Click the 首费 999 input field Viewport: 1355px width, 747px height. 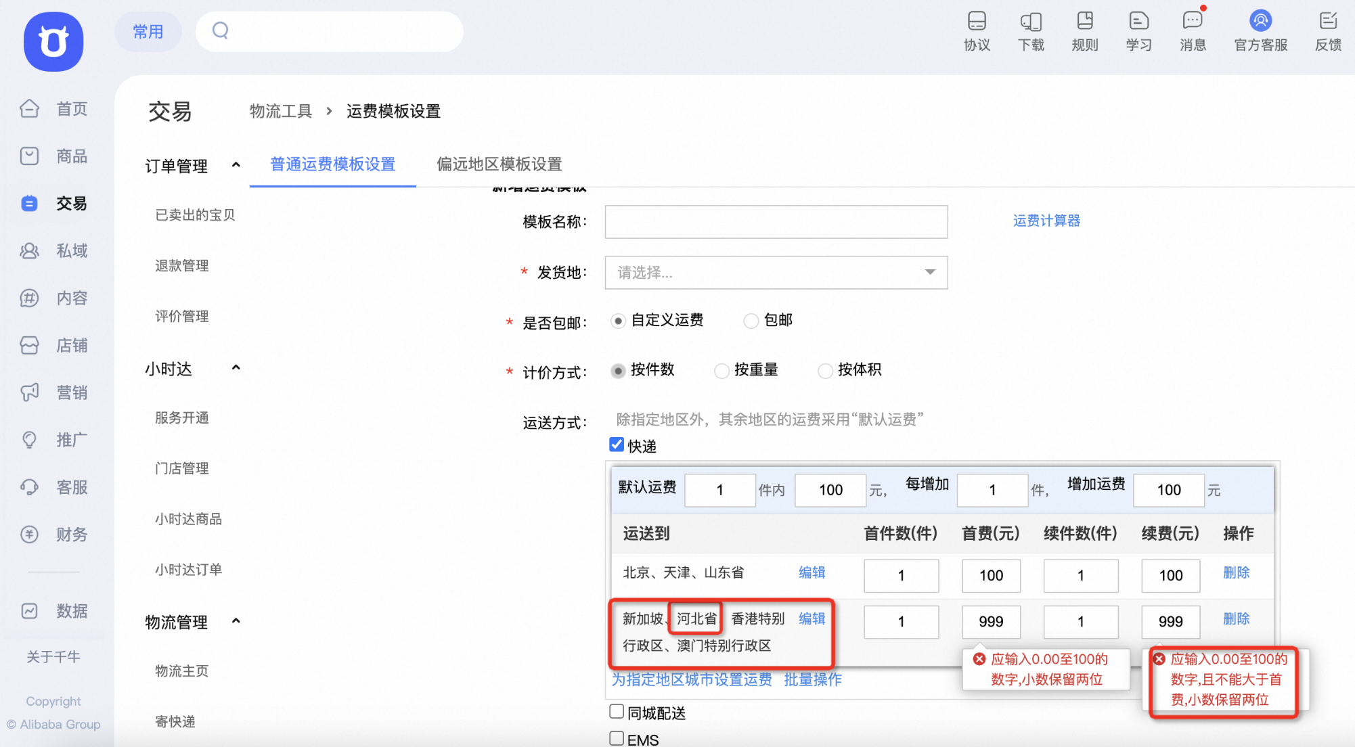(x=991, y=622)
